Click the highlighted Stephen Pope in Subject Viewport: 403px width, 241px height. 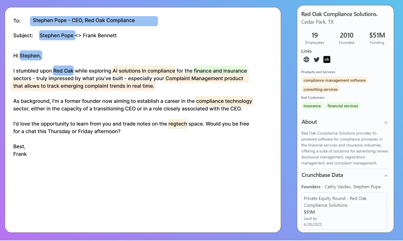click(x=57, y=35)
